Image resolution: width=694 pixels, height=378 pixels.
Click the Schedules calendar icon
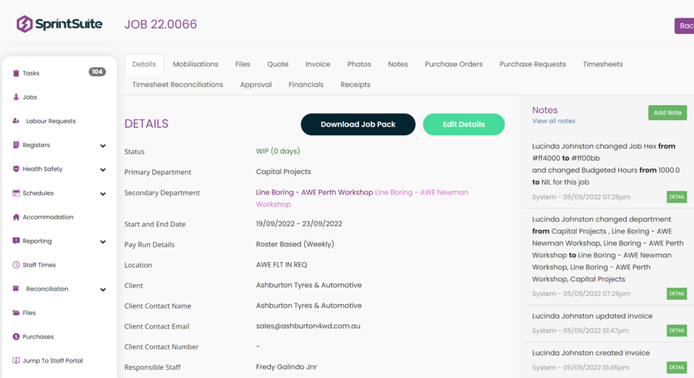pyautogui.click(x=16, y=193)
